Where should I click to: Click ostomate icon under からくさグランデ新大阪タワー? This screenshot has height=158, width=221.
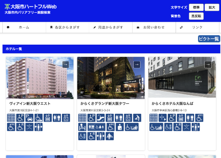click(120, 127)
